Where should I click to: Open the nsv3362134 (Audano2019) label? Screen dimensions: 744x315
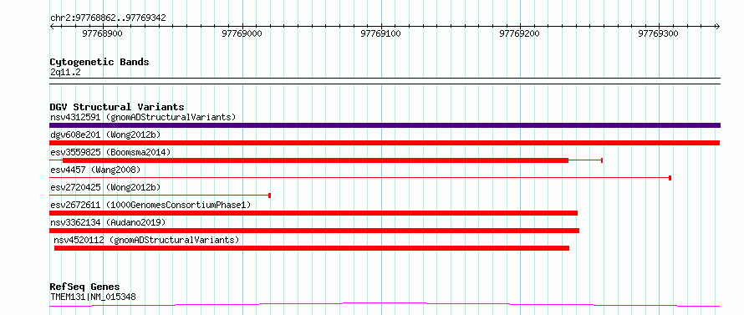[x=108, y=222]
